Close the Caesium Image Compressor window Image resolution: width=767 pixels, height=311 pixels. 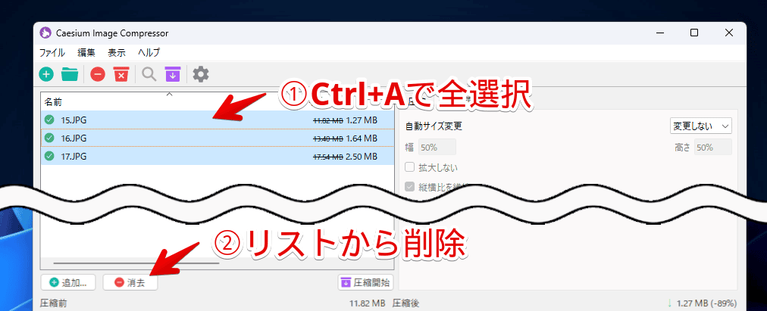click(729, 33)
